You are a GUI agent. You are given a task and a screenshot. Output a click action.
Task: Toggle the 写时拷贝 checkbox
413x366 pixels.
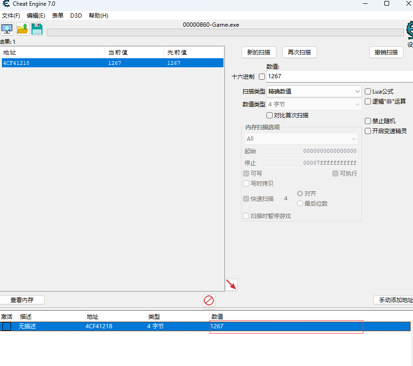click(x=246, y=184)
